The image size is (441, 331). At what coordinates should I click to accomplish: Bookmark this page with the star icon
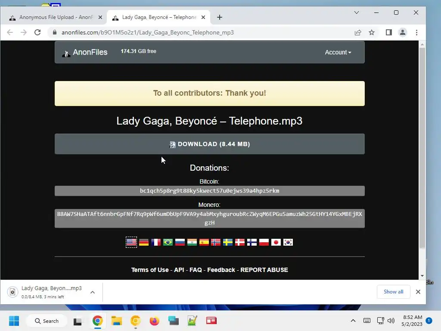pos(372,32)
